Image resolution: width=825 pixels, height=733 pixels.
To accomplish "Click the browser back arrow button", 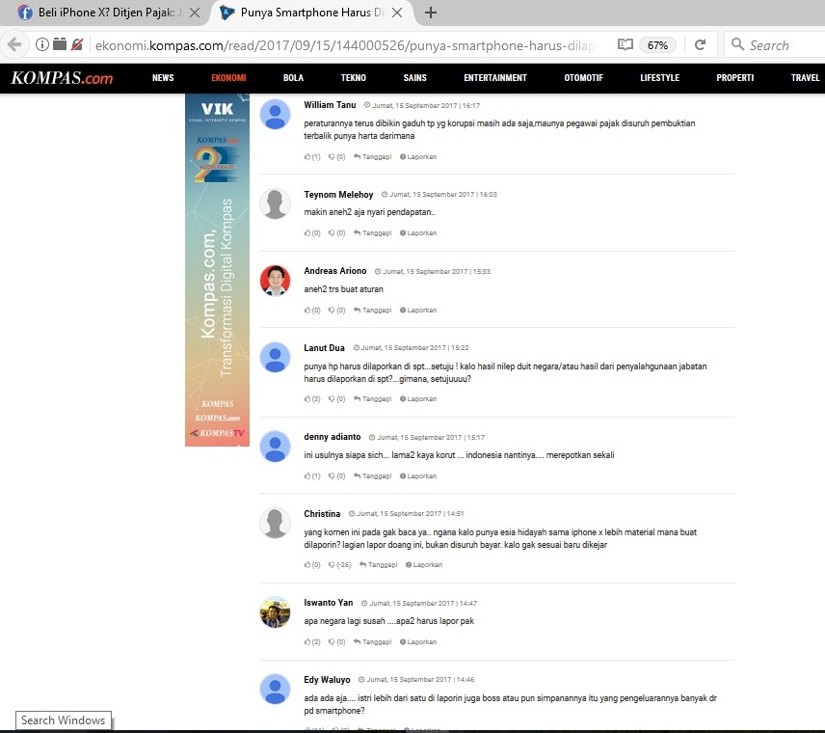I will (14, 45).
